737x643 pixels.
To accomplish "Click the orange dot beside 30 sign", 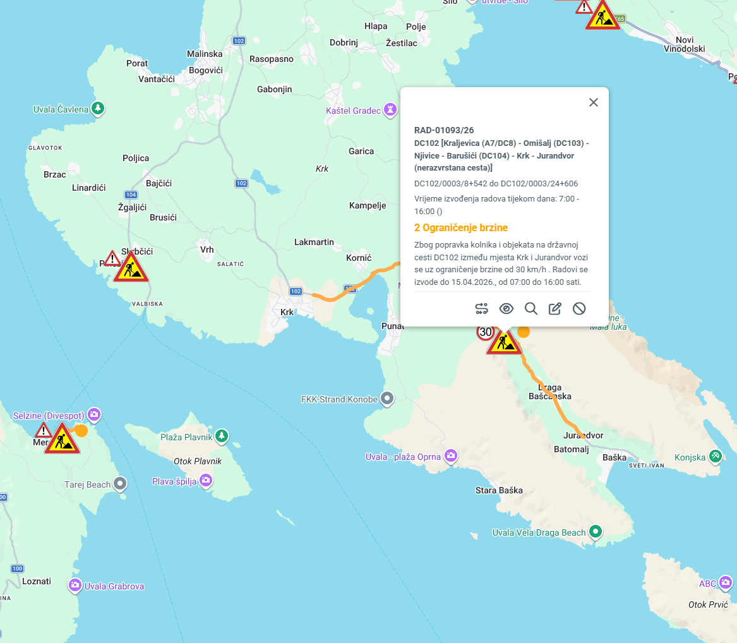I will pos(524,332).
